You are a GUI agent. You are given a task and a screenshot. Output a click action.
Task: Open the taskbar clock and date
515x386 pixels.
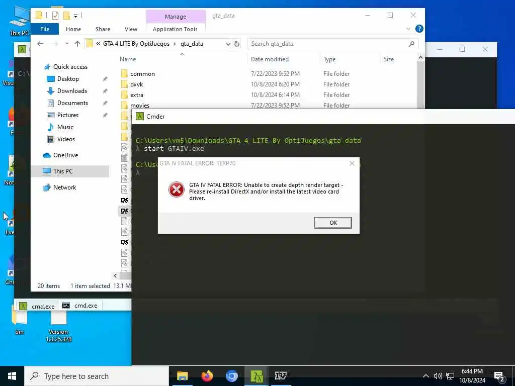coord(472,376)
